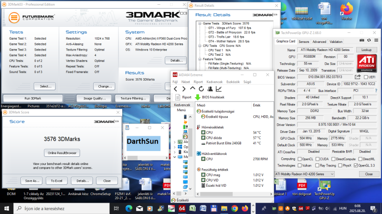The height and width of the screenshot is (214, 382).
Task: Open the Kedvencek menu in AIDA64
Action: (214, 82)
